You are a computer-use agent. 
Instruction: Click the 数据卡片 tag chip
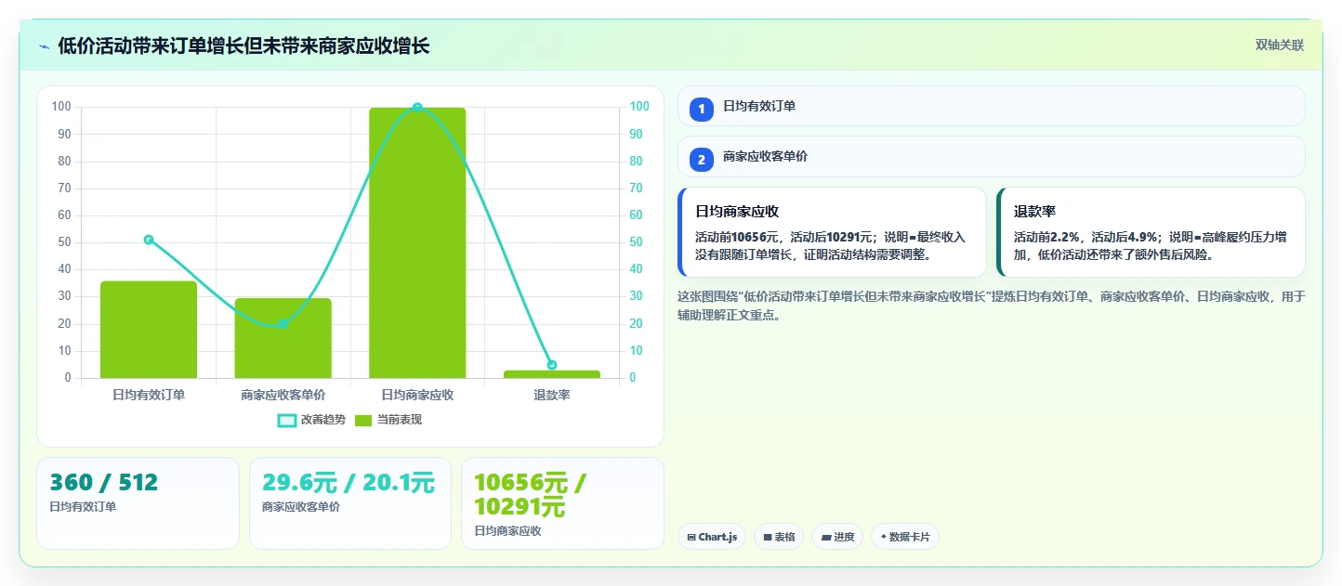905,537
